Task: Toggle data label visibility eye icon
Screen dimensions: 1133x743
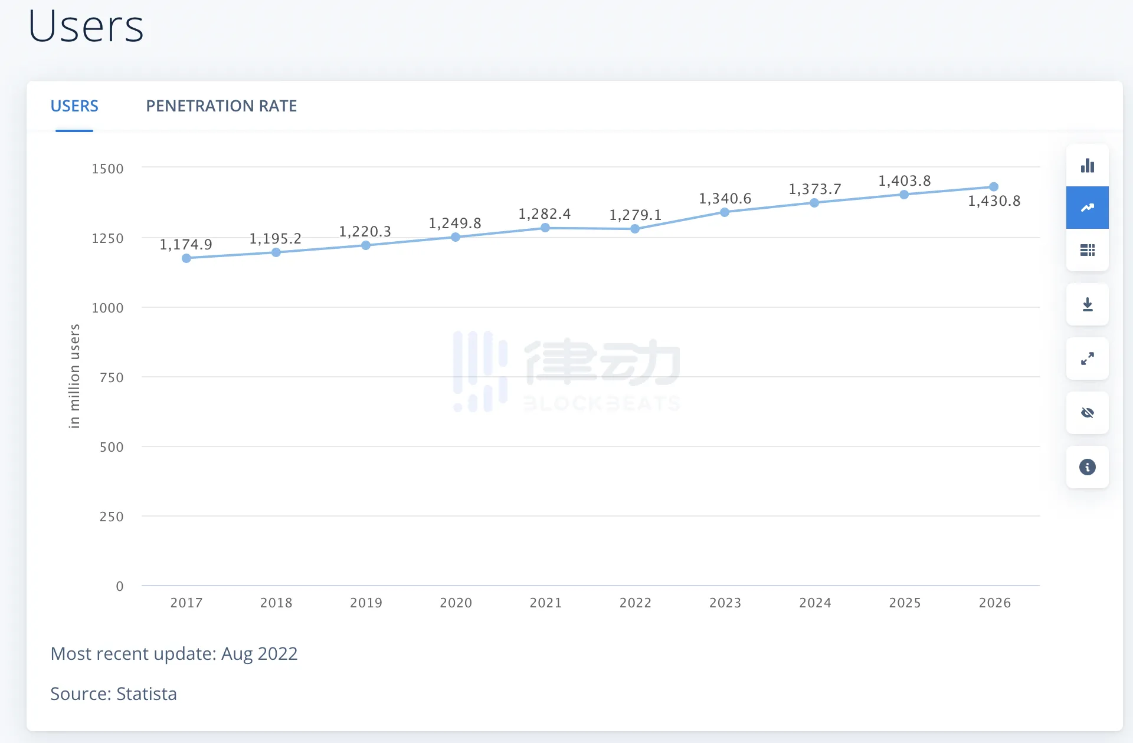Action: pyautogui.click(x=1087, y=413)
